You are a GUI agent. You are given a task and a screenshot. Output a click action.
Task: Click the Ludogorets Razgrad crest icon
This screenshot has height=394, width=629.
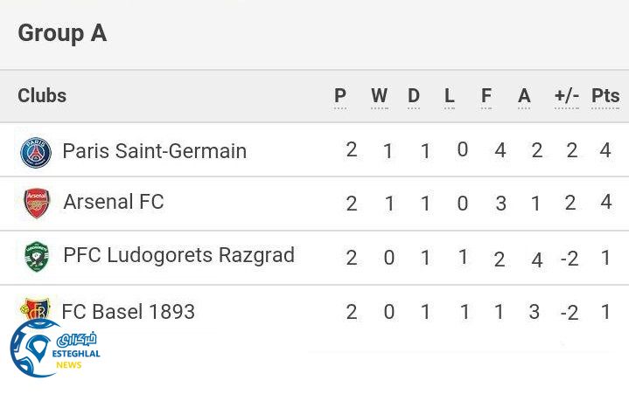pos(37,256)
